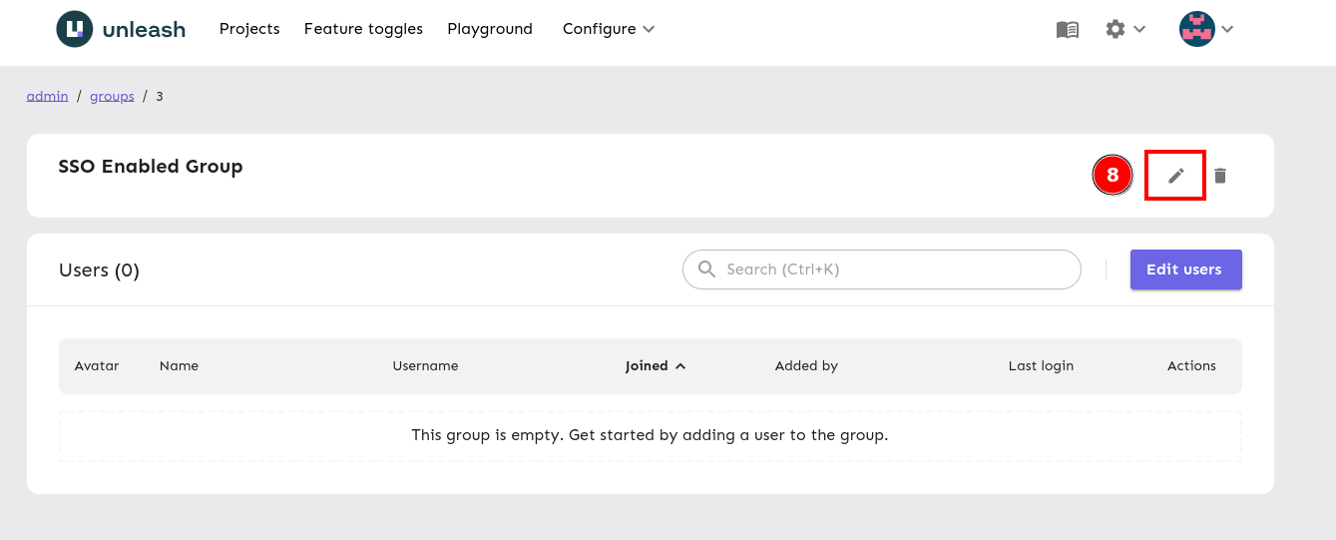The width and height of the screenshot is (1336, 540).
Task: Expand the Configure dropdown menu
Action: (x=608, y=29)
